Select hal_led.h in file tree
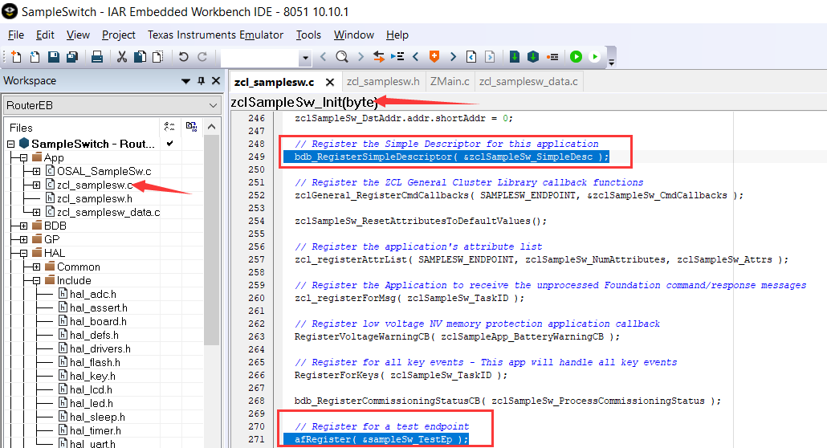The height and width of the screenshot is (448, 827). pyautogui.click(x=92, y=404)
